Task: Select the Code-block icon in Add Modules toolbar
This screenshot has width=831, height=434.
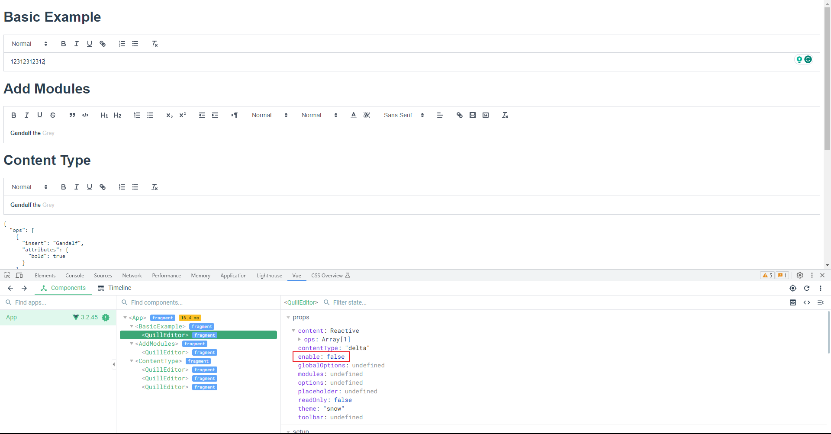Action: point(85,115)
